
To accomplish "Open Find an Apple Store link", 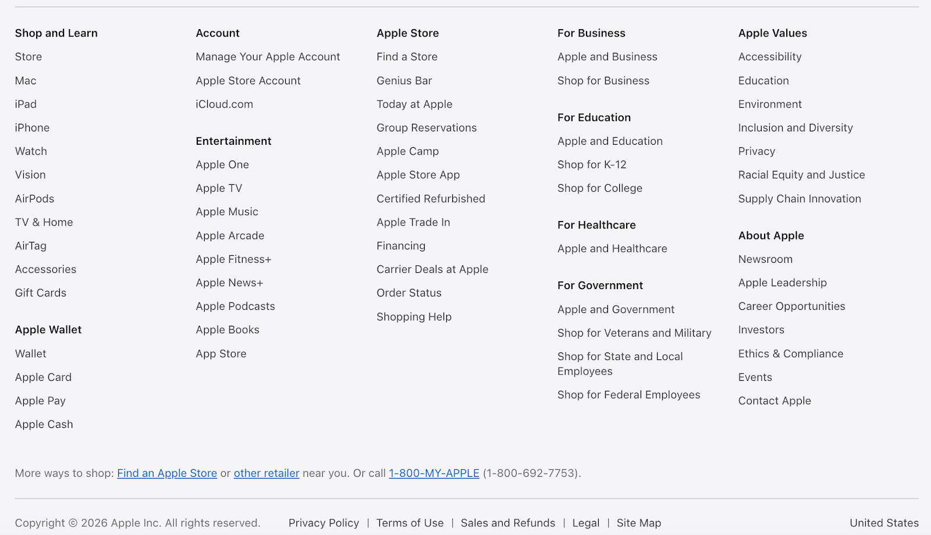I will [167, 473].
